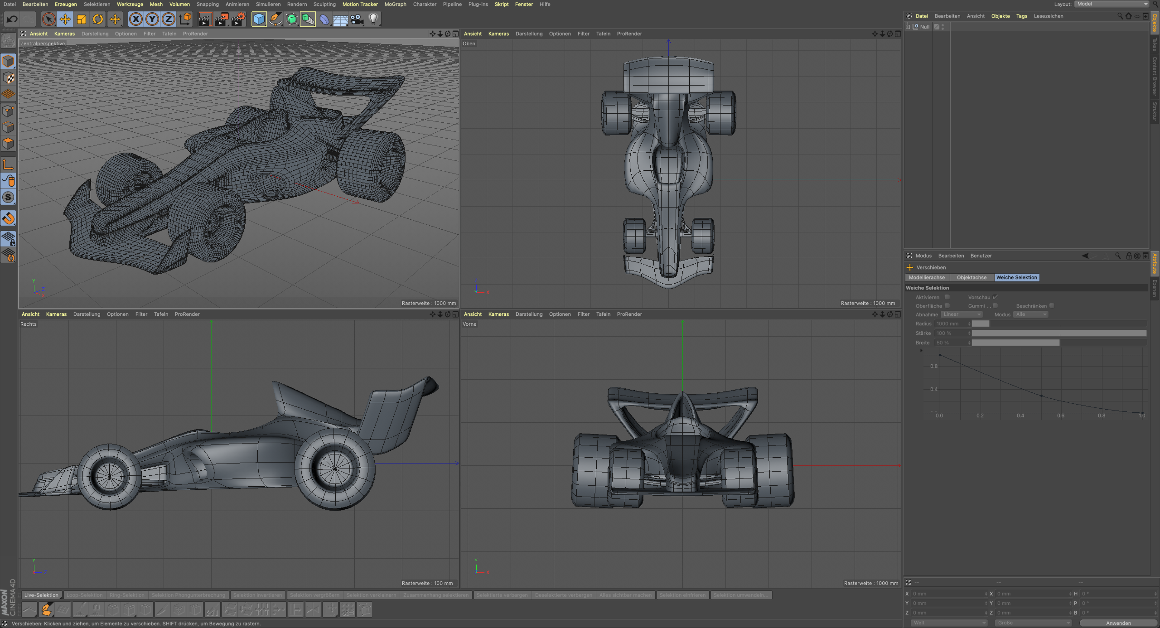Add a blue Cube primitive object
Image resolution: width=1160 pixels, height=628 pixels.
(x=259, y=19)
